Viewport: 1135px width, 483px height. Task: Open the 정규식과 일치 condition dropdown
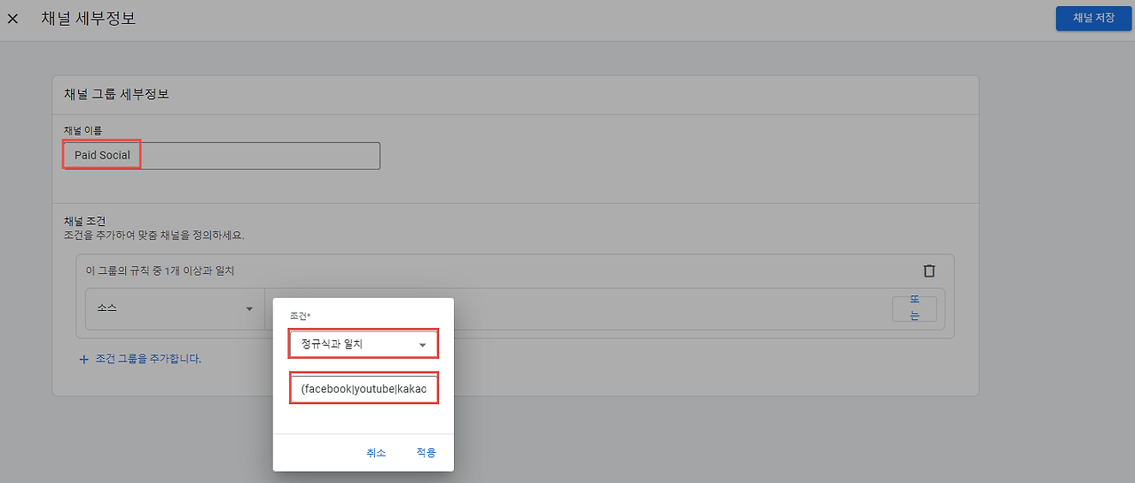(x=364, y=344)
